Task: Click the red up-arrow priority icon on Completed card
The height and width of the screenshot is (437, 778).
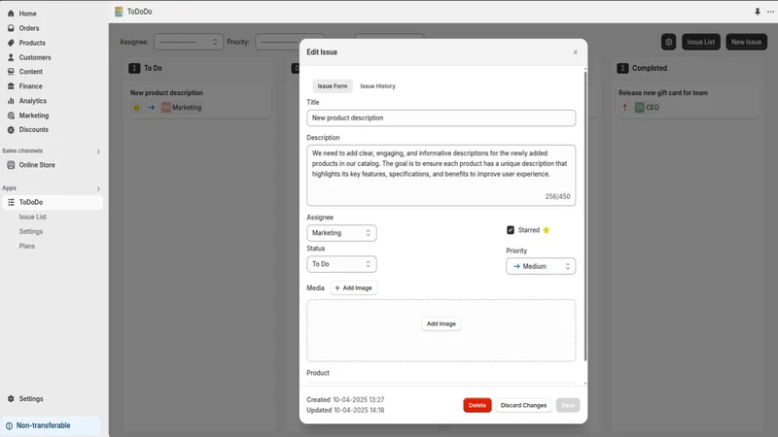Action: tap(624, 107)
